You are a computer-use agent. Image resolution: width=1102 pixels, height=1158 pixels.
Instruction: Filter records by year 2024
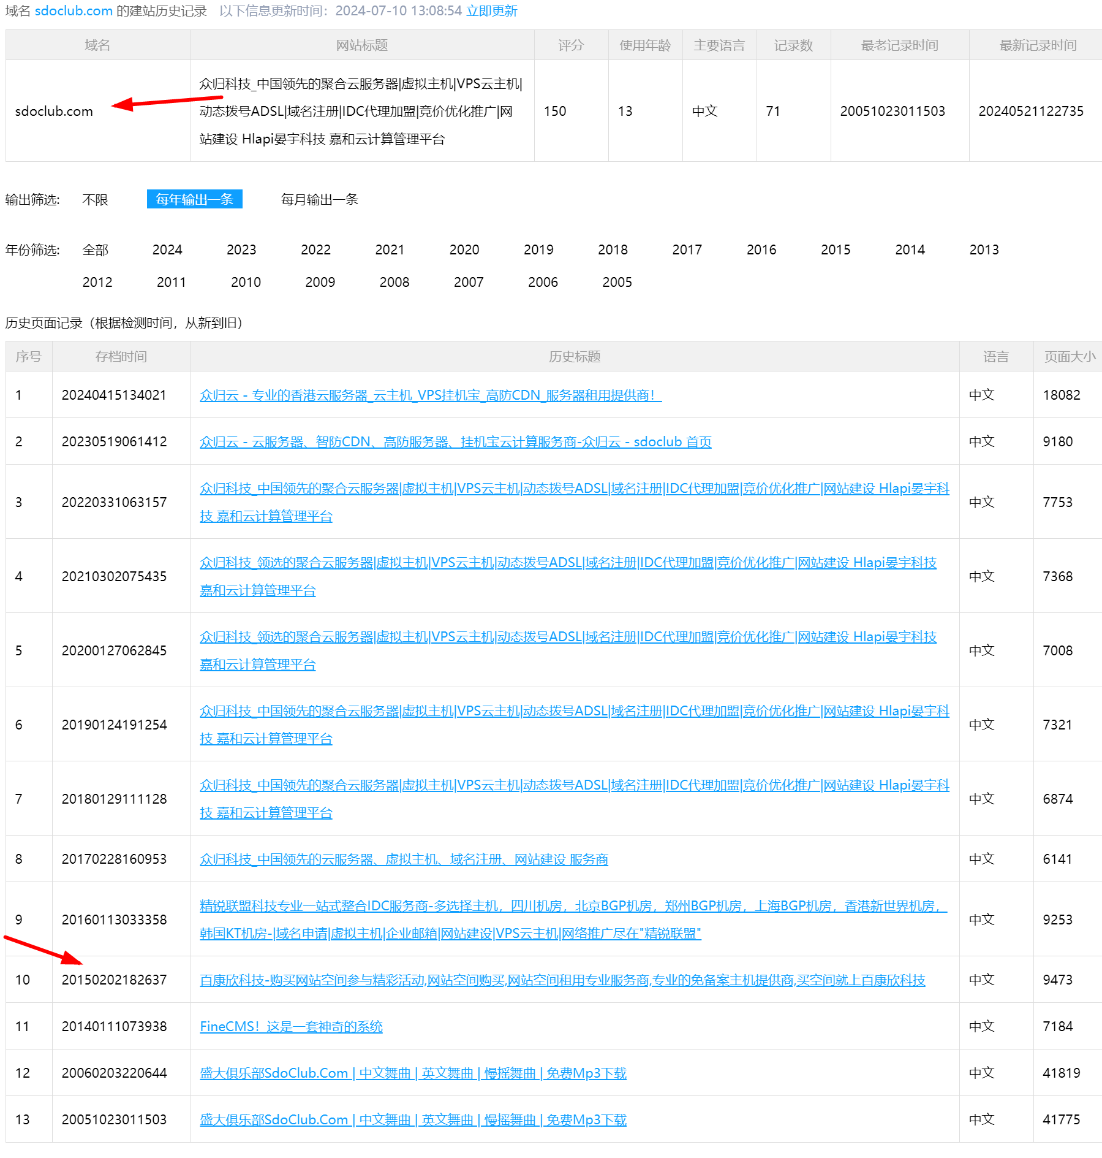coord(167,250)
